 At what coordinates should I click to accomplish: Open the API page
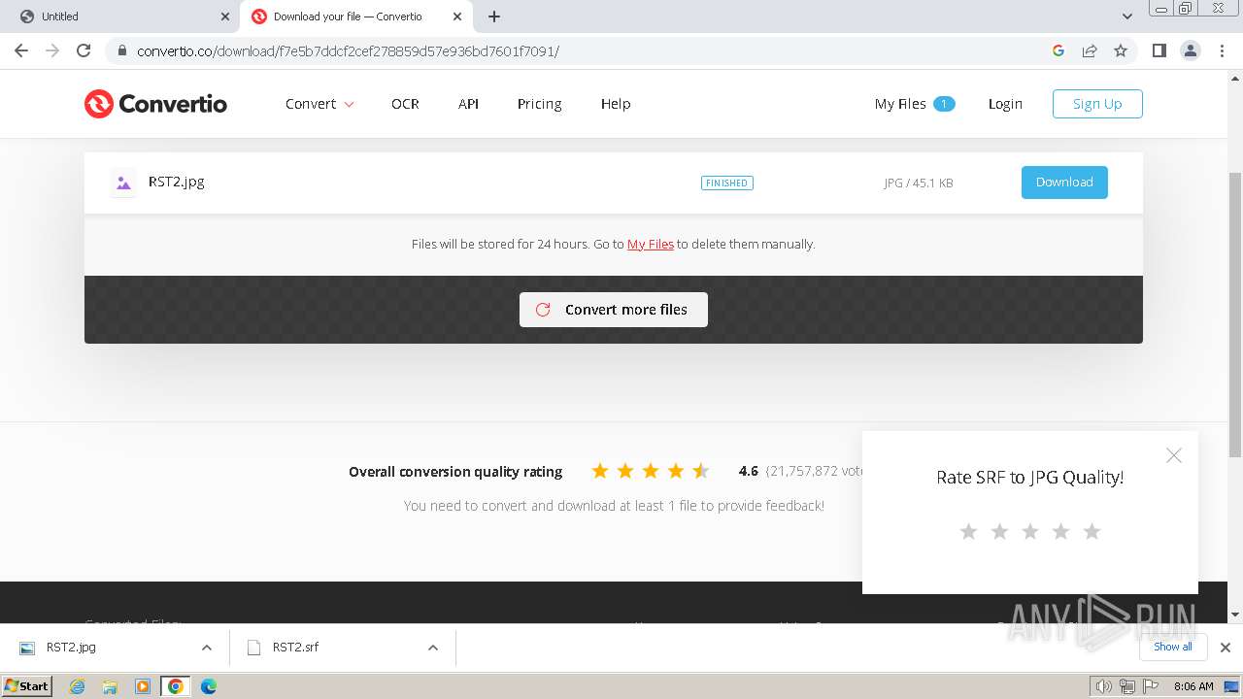coord(468,104)
